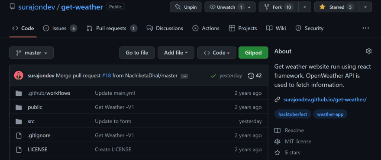Expand the Add file dropdown
Image resolution: width=381 pixels, height=160 pixels.
click(x=176, y=53)
